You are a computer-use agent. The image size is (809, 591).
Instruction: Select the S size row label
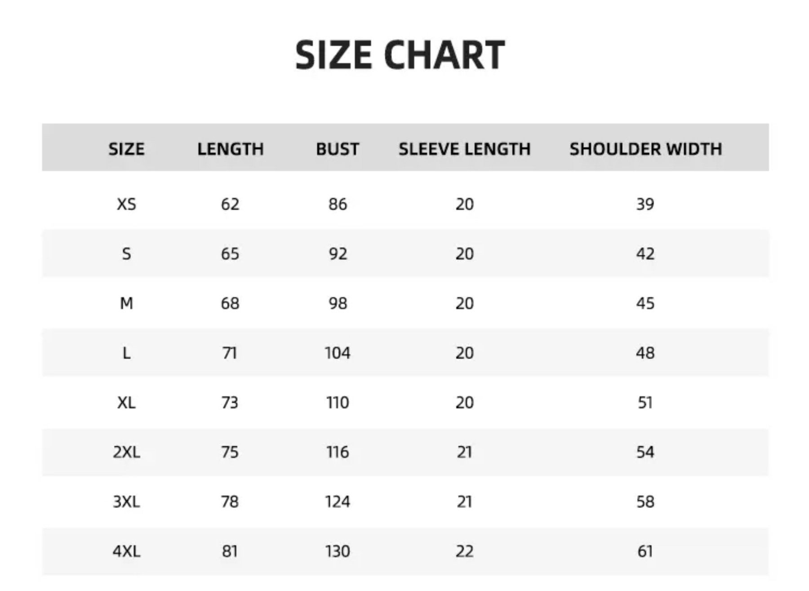point(126,254)
